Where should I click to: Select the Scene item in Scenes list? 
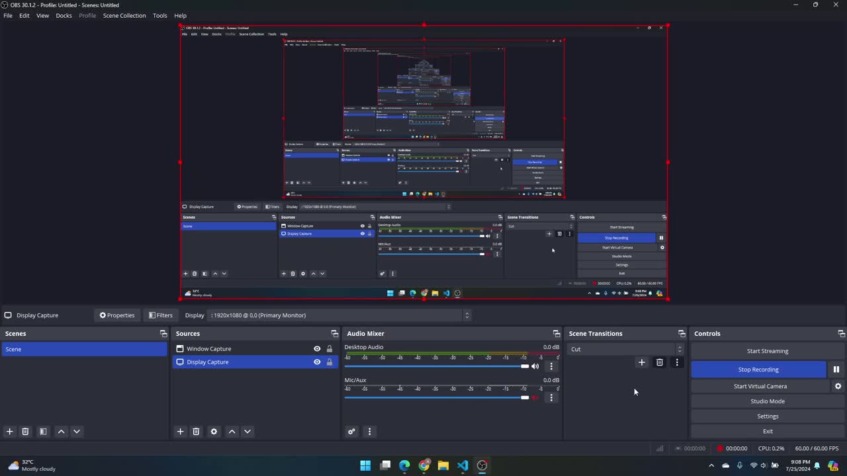coord(84,349)
